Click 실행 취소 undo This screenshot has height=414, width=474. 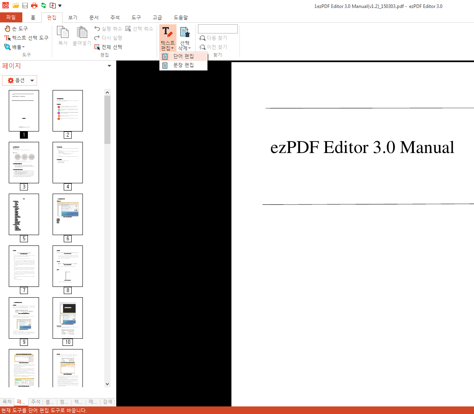[108, 29]
